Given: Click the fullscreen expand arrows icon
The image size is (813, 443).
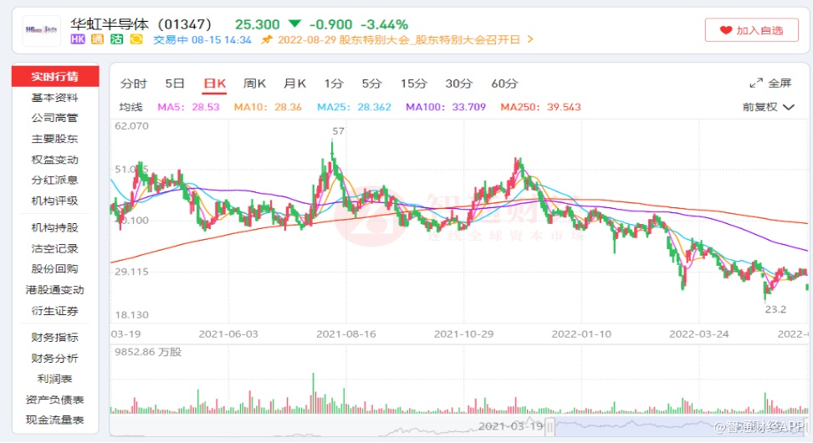Looking at the screenshot, I should point(756,83).
